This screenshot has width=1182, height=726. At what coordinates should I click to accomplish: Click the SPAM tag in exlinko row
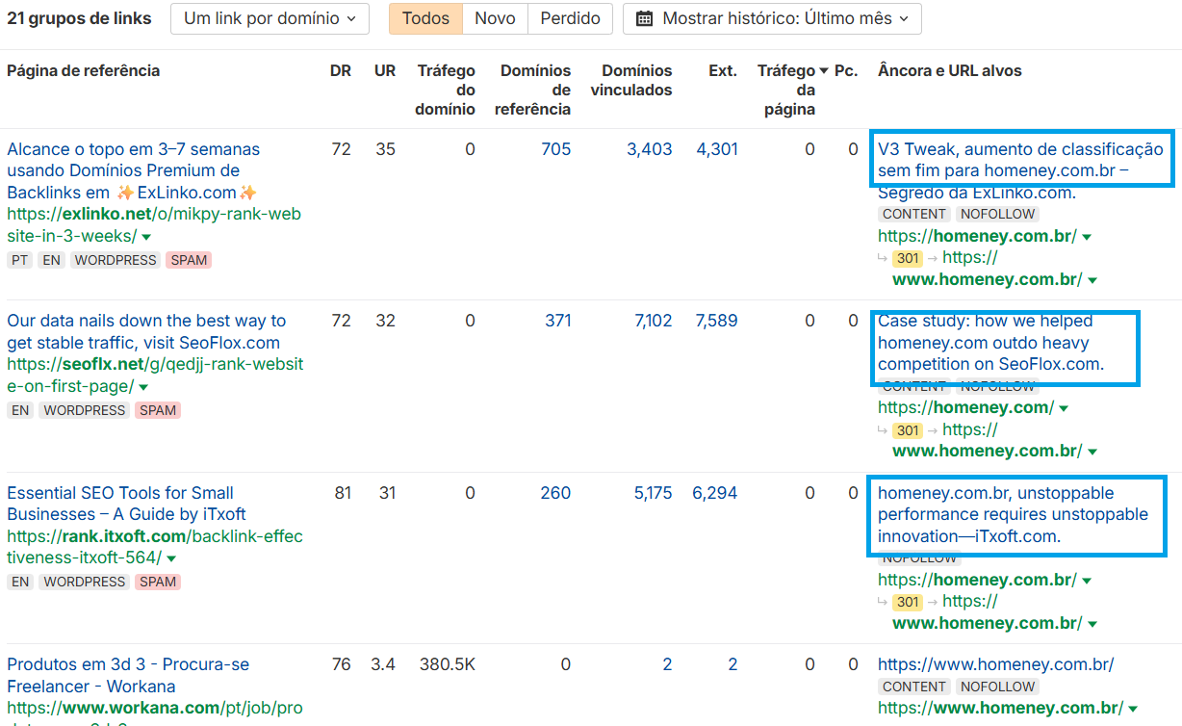pos(189,260)
